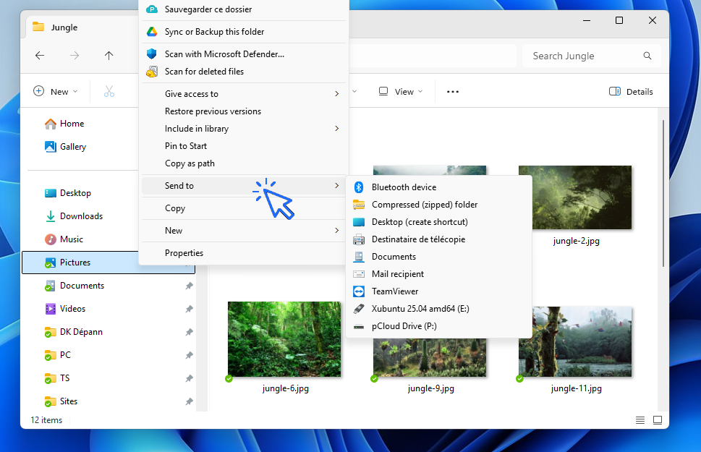
Task: Click the Bluetooth device icon
Action: point(359,187)
